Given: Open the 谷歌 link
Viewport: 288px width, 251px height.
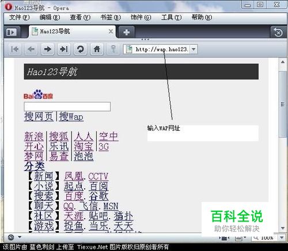Looking at the screenshot, I should 98,196.
